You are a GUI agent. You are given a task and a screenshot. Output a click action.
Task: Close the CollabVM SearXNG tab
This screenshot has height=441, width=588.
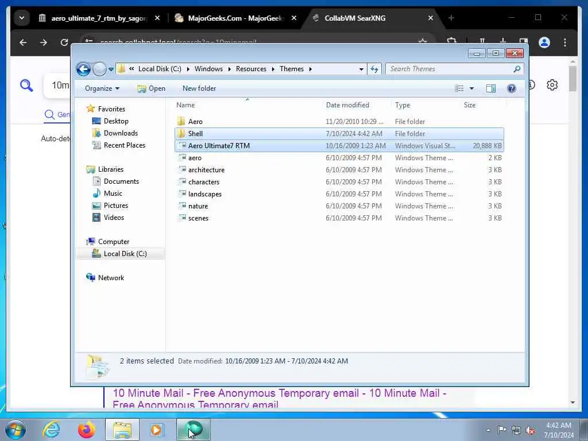[x=431, y=18]
